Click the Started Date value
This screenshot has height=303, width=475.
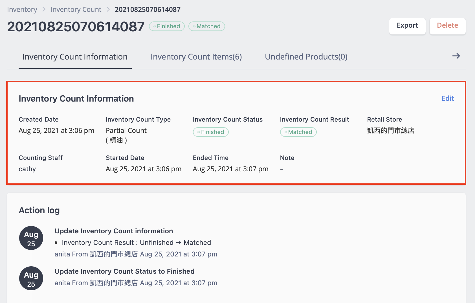[x=144, y=169]
